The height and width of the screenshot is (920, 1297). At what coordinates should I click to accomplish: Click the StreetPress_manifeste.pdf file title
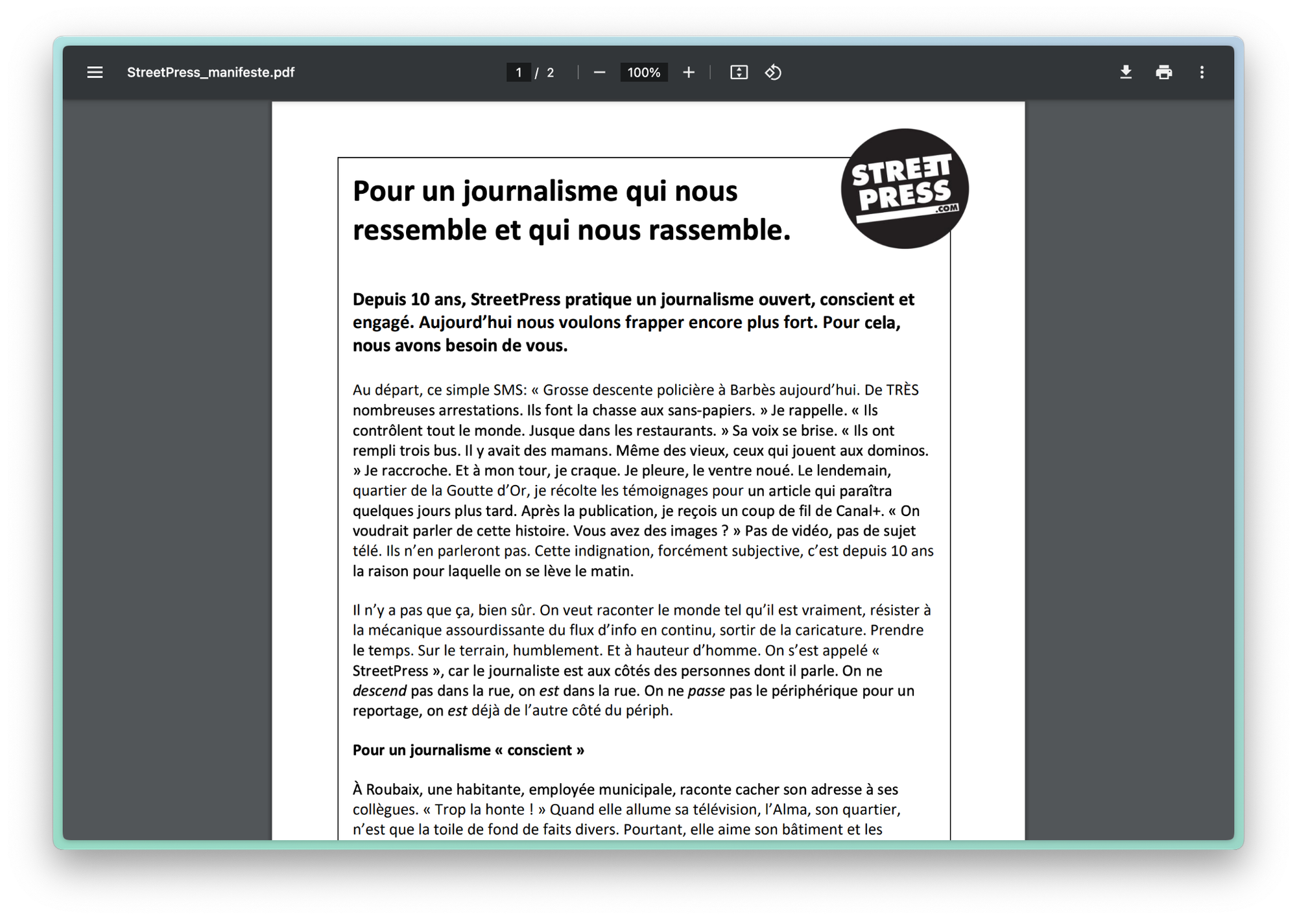[x=211, y=73]
